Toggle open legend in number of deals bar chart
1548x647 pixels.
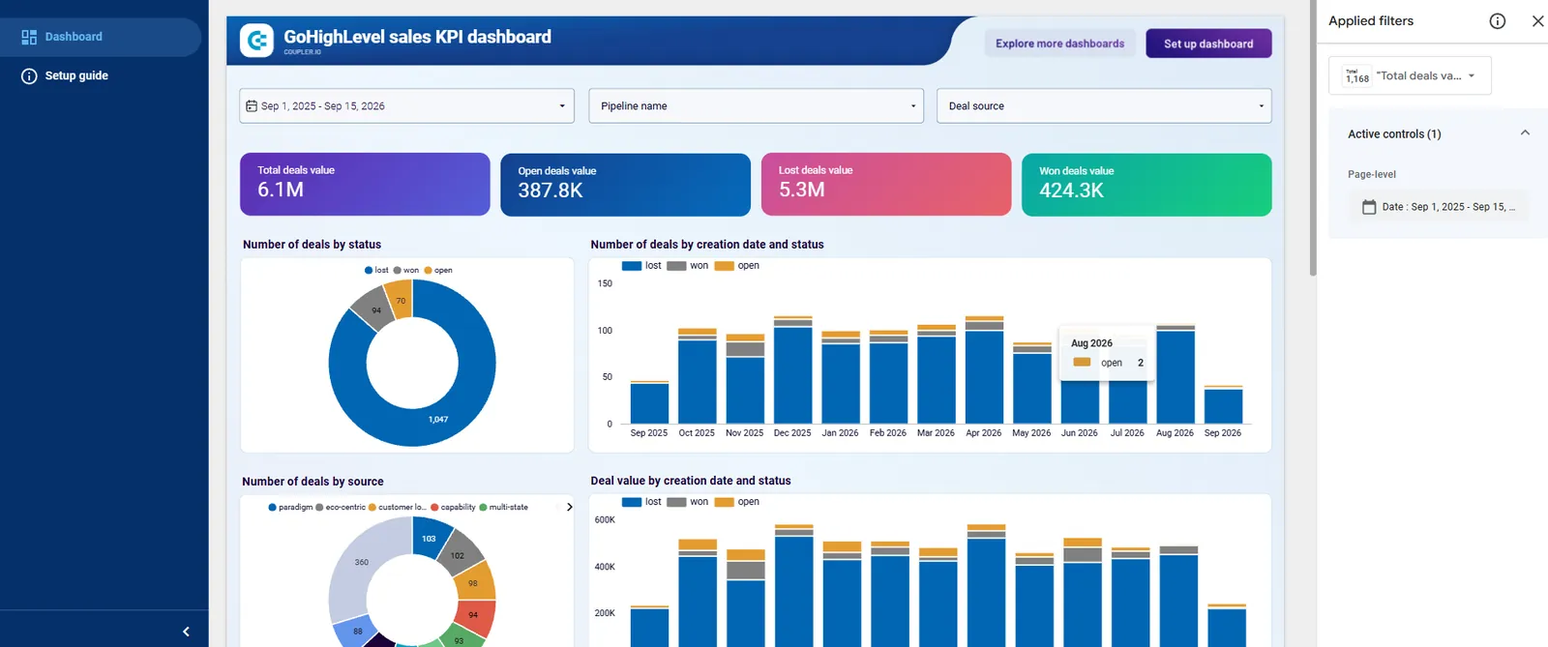737,266
